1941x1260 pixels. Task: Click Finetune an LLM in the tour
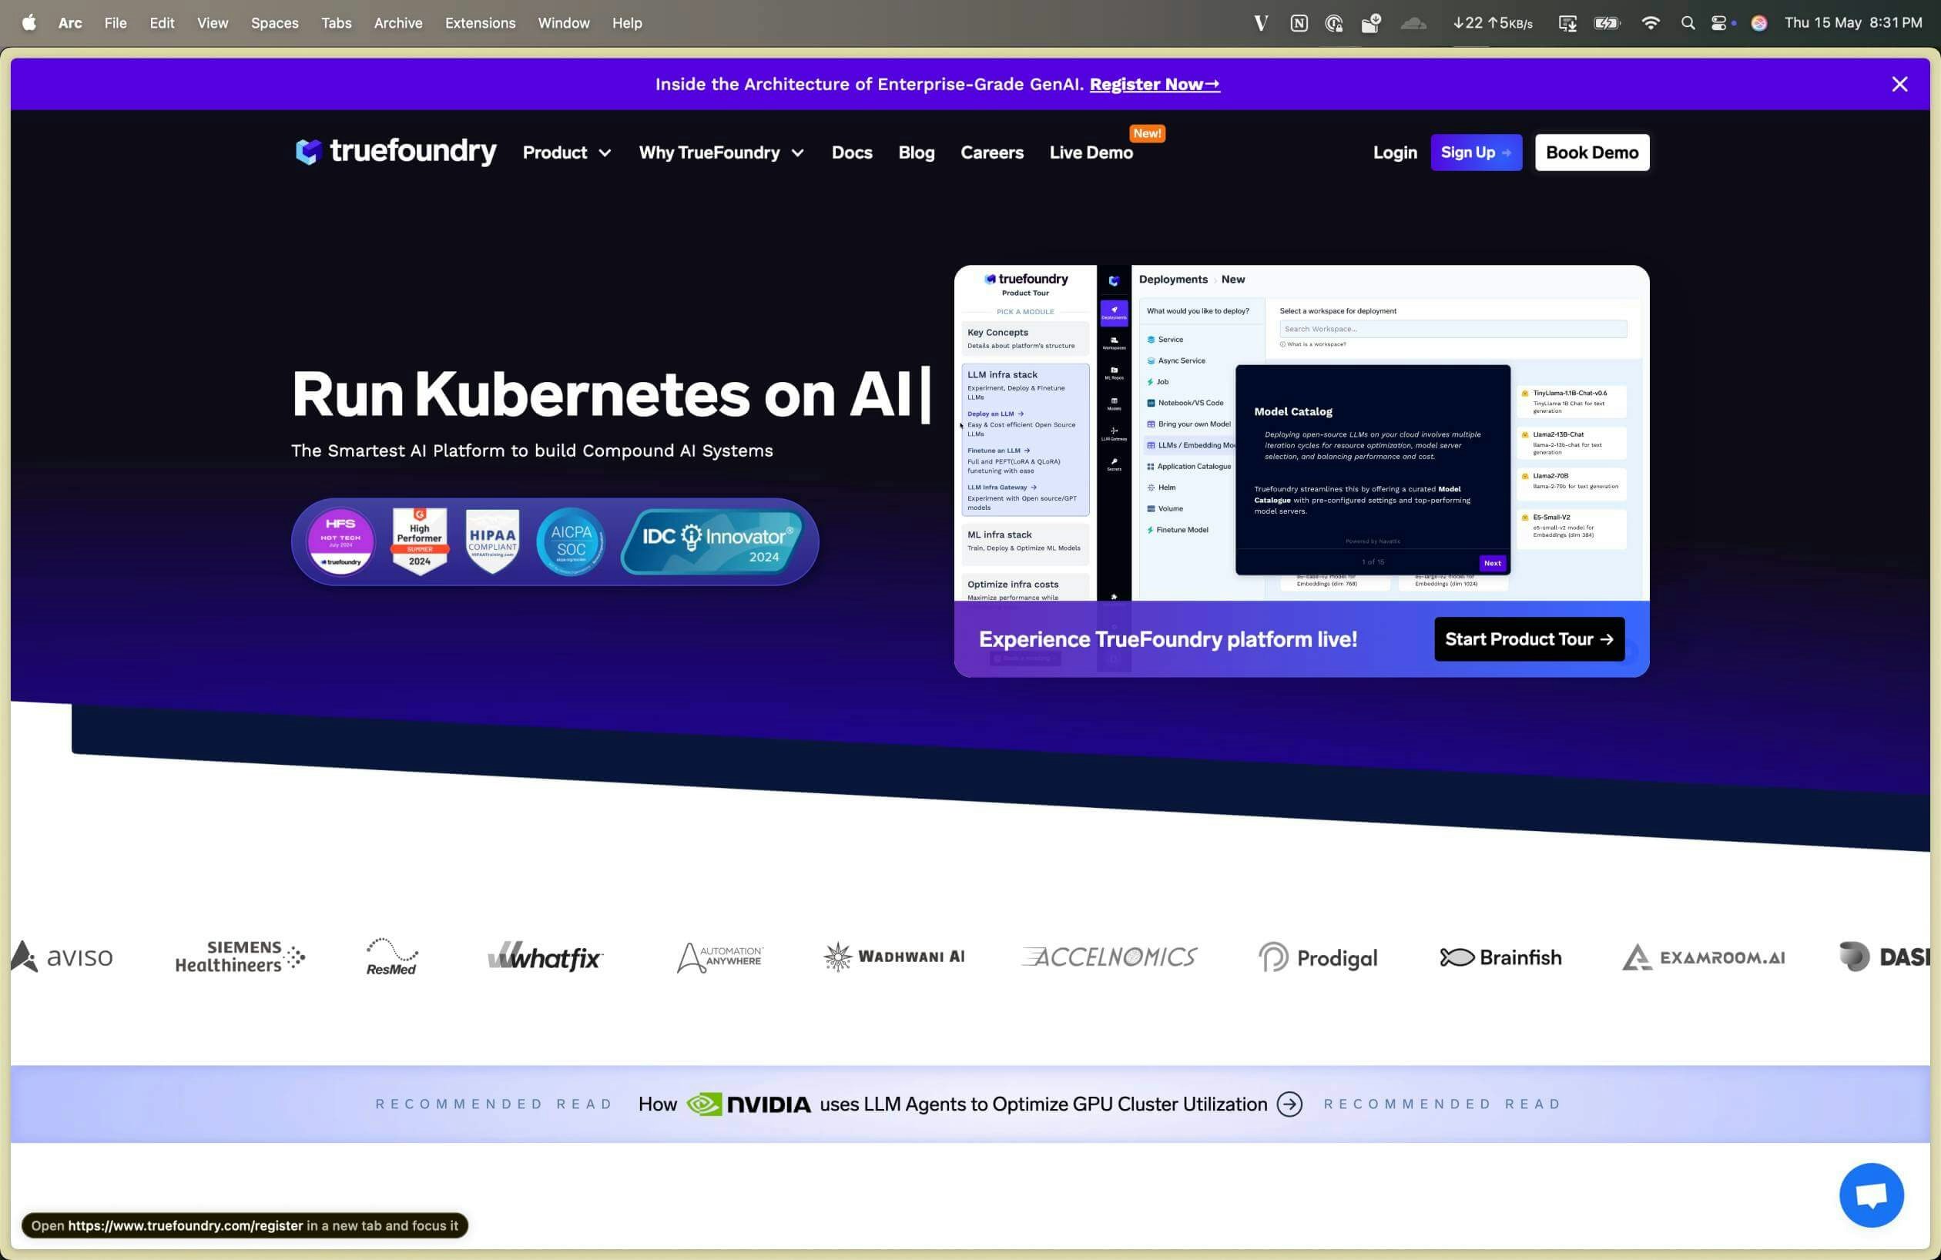998,451
